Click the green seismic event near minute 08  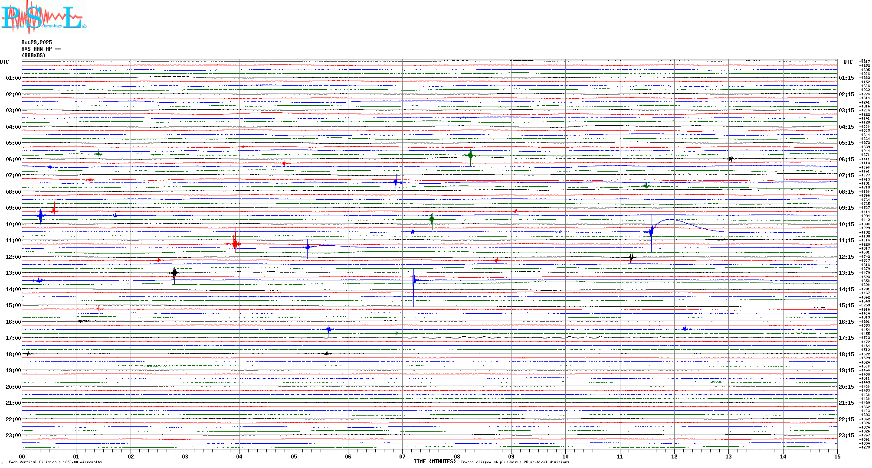470,155
